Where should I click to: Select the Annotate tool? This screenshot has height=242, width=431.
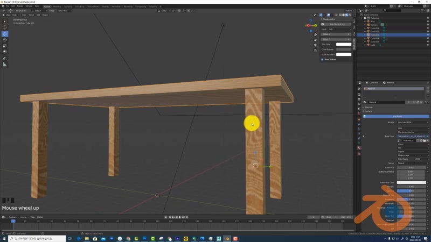5,59
